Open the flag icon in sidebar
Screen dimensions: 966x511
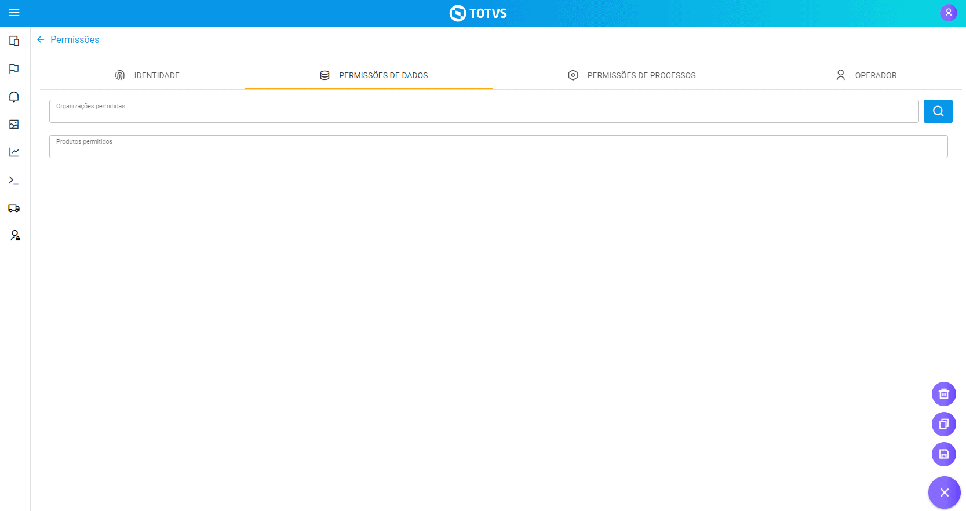point(14,68)
